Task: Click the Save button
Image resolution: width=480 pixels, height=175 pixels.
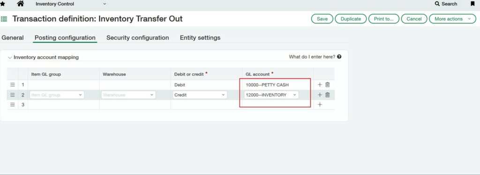Action: click(x=322, y=19)
